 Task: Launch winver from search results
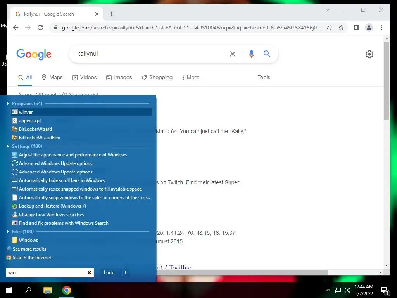[81, 112]
